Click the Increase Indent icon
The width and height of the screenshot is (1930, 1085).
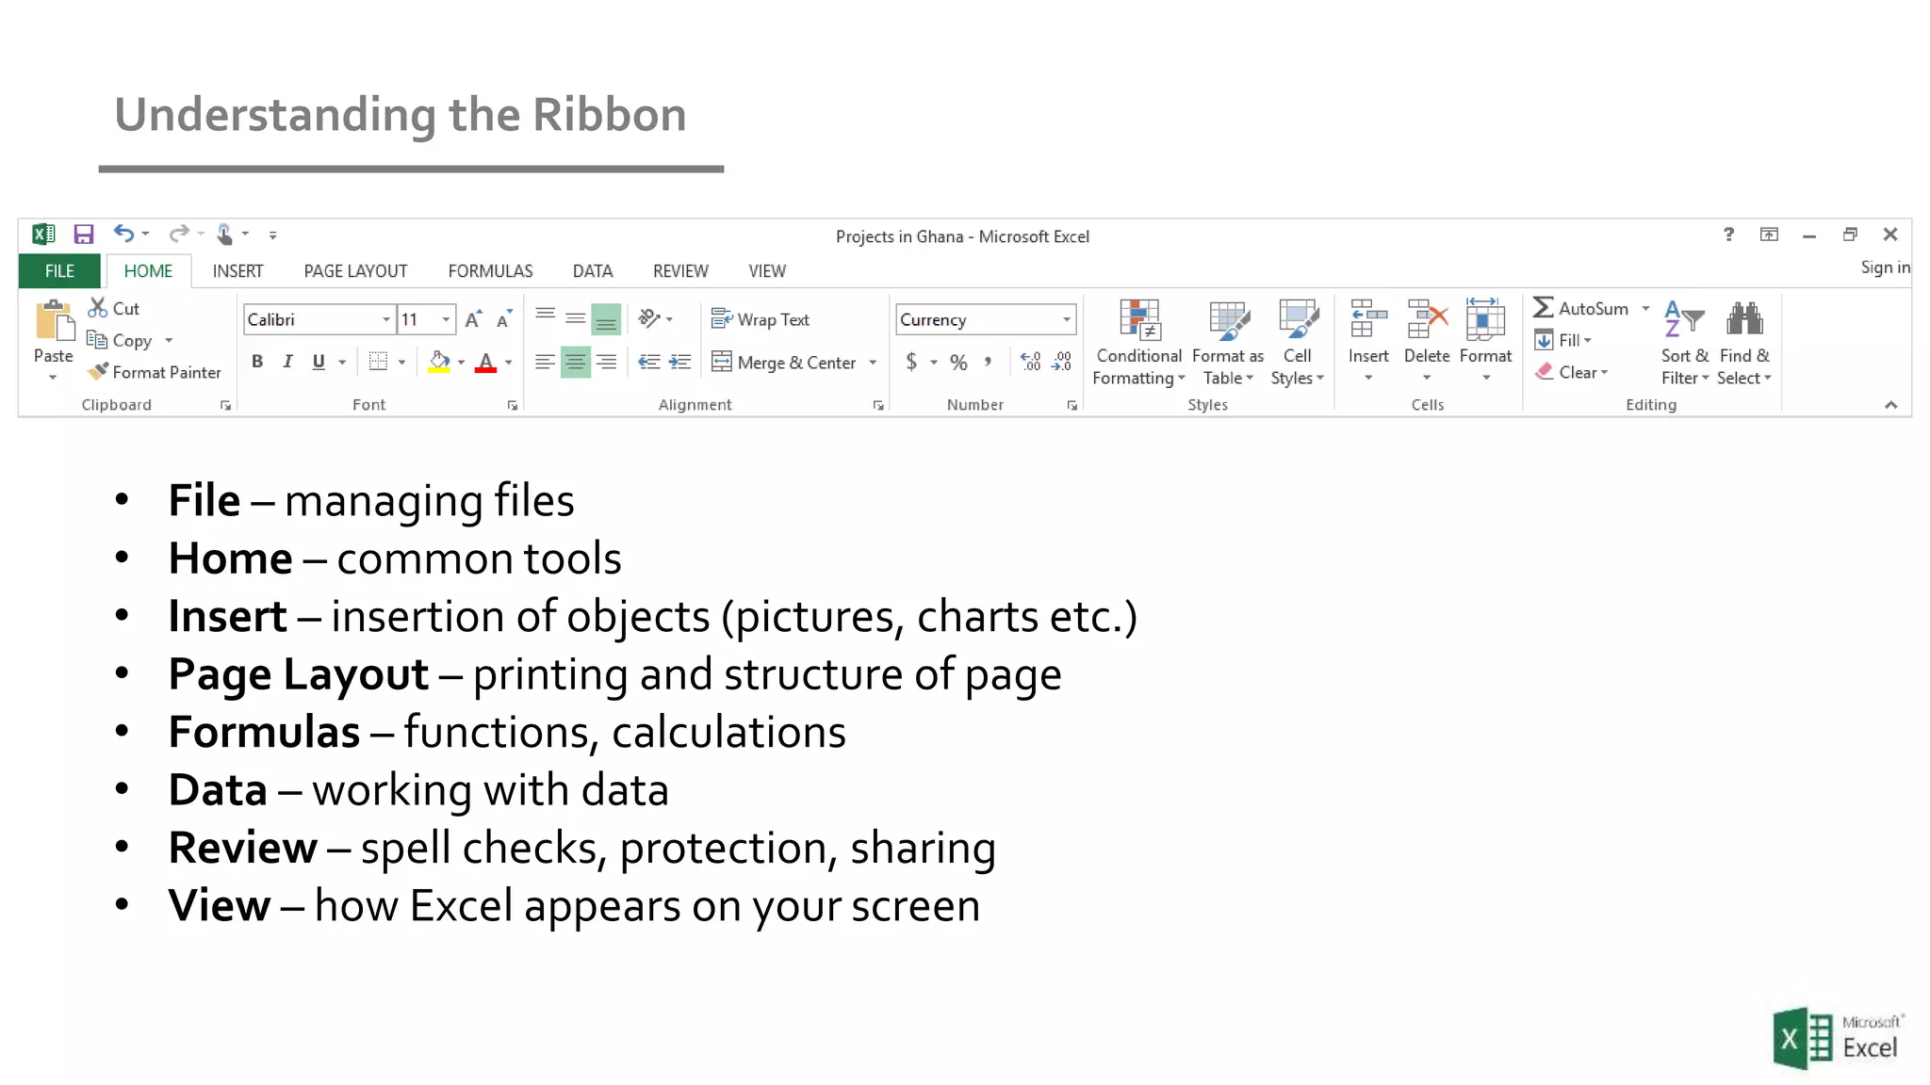(679, 363)
